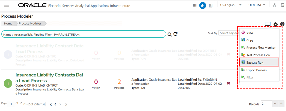This screenshot has width=286, height=111.
Task: Click the Execute Run play icon
Action: click(x=243, y=62)
